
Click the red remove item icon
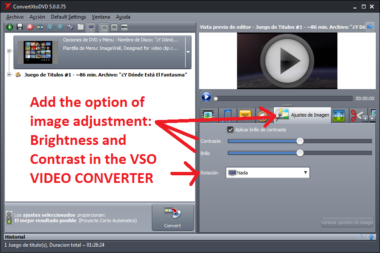(x=30, y=27)
